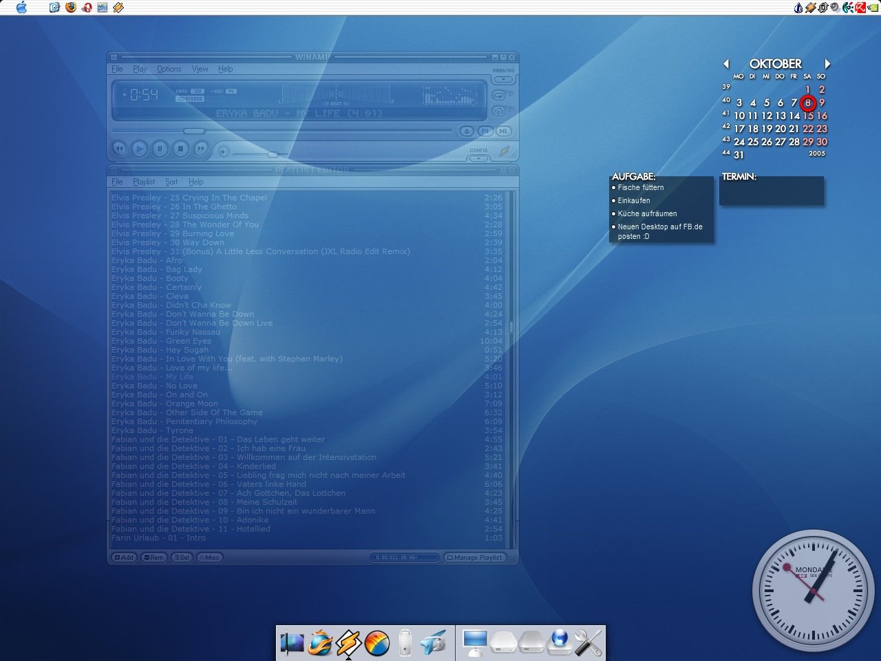
Task: Open the network drive globe dock icon
Action: (560, 642)
